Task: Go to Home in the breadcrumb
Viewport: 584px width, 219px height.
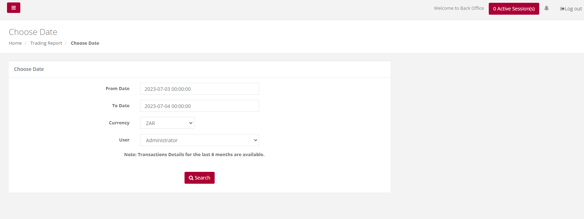Action: (15, 43)
